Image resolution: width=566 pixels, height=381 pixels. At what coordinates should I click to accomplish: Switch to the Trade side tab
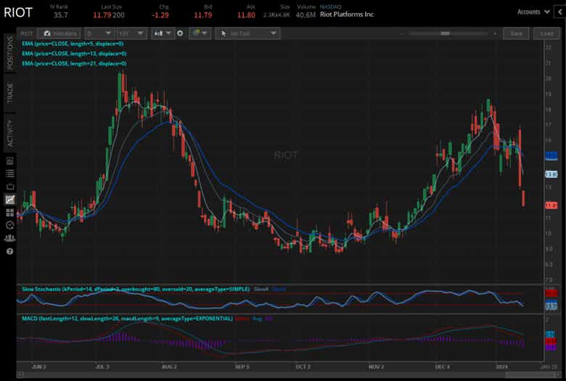[x=10, y=93]
